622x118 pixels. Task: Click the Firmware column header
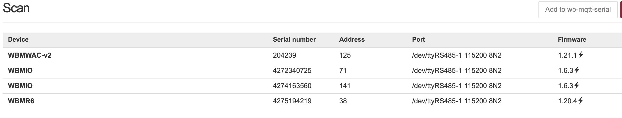[572, 40]
